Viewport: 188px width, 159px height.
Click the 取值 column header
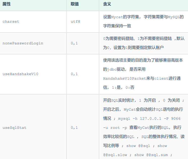tap(75, 4)
